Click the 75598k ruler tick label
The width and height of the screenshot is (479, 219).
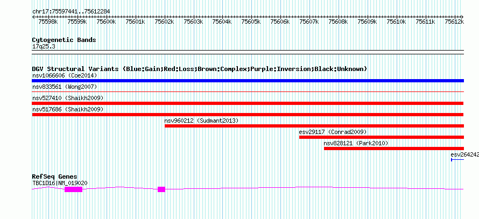[x=48, y=22]
